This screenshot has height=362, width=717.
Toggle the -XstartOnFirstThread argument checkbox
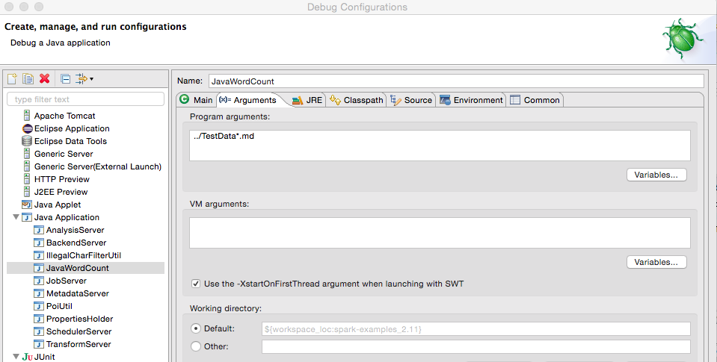pos(196,284)
